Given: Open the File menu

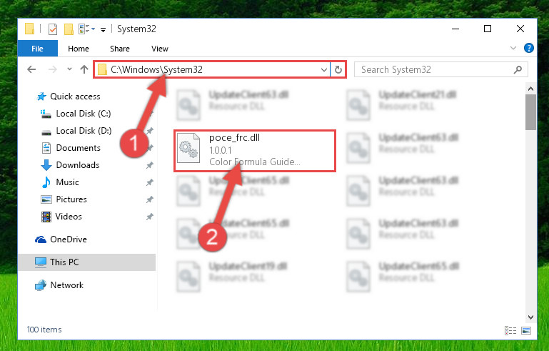Looking at the screenshot, I should click(x=37, y=49).
